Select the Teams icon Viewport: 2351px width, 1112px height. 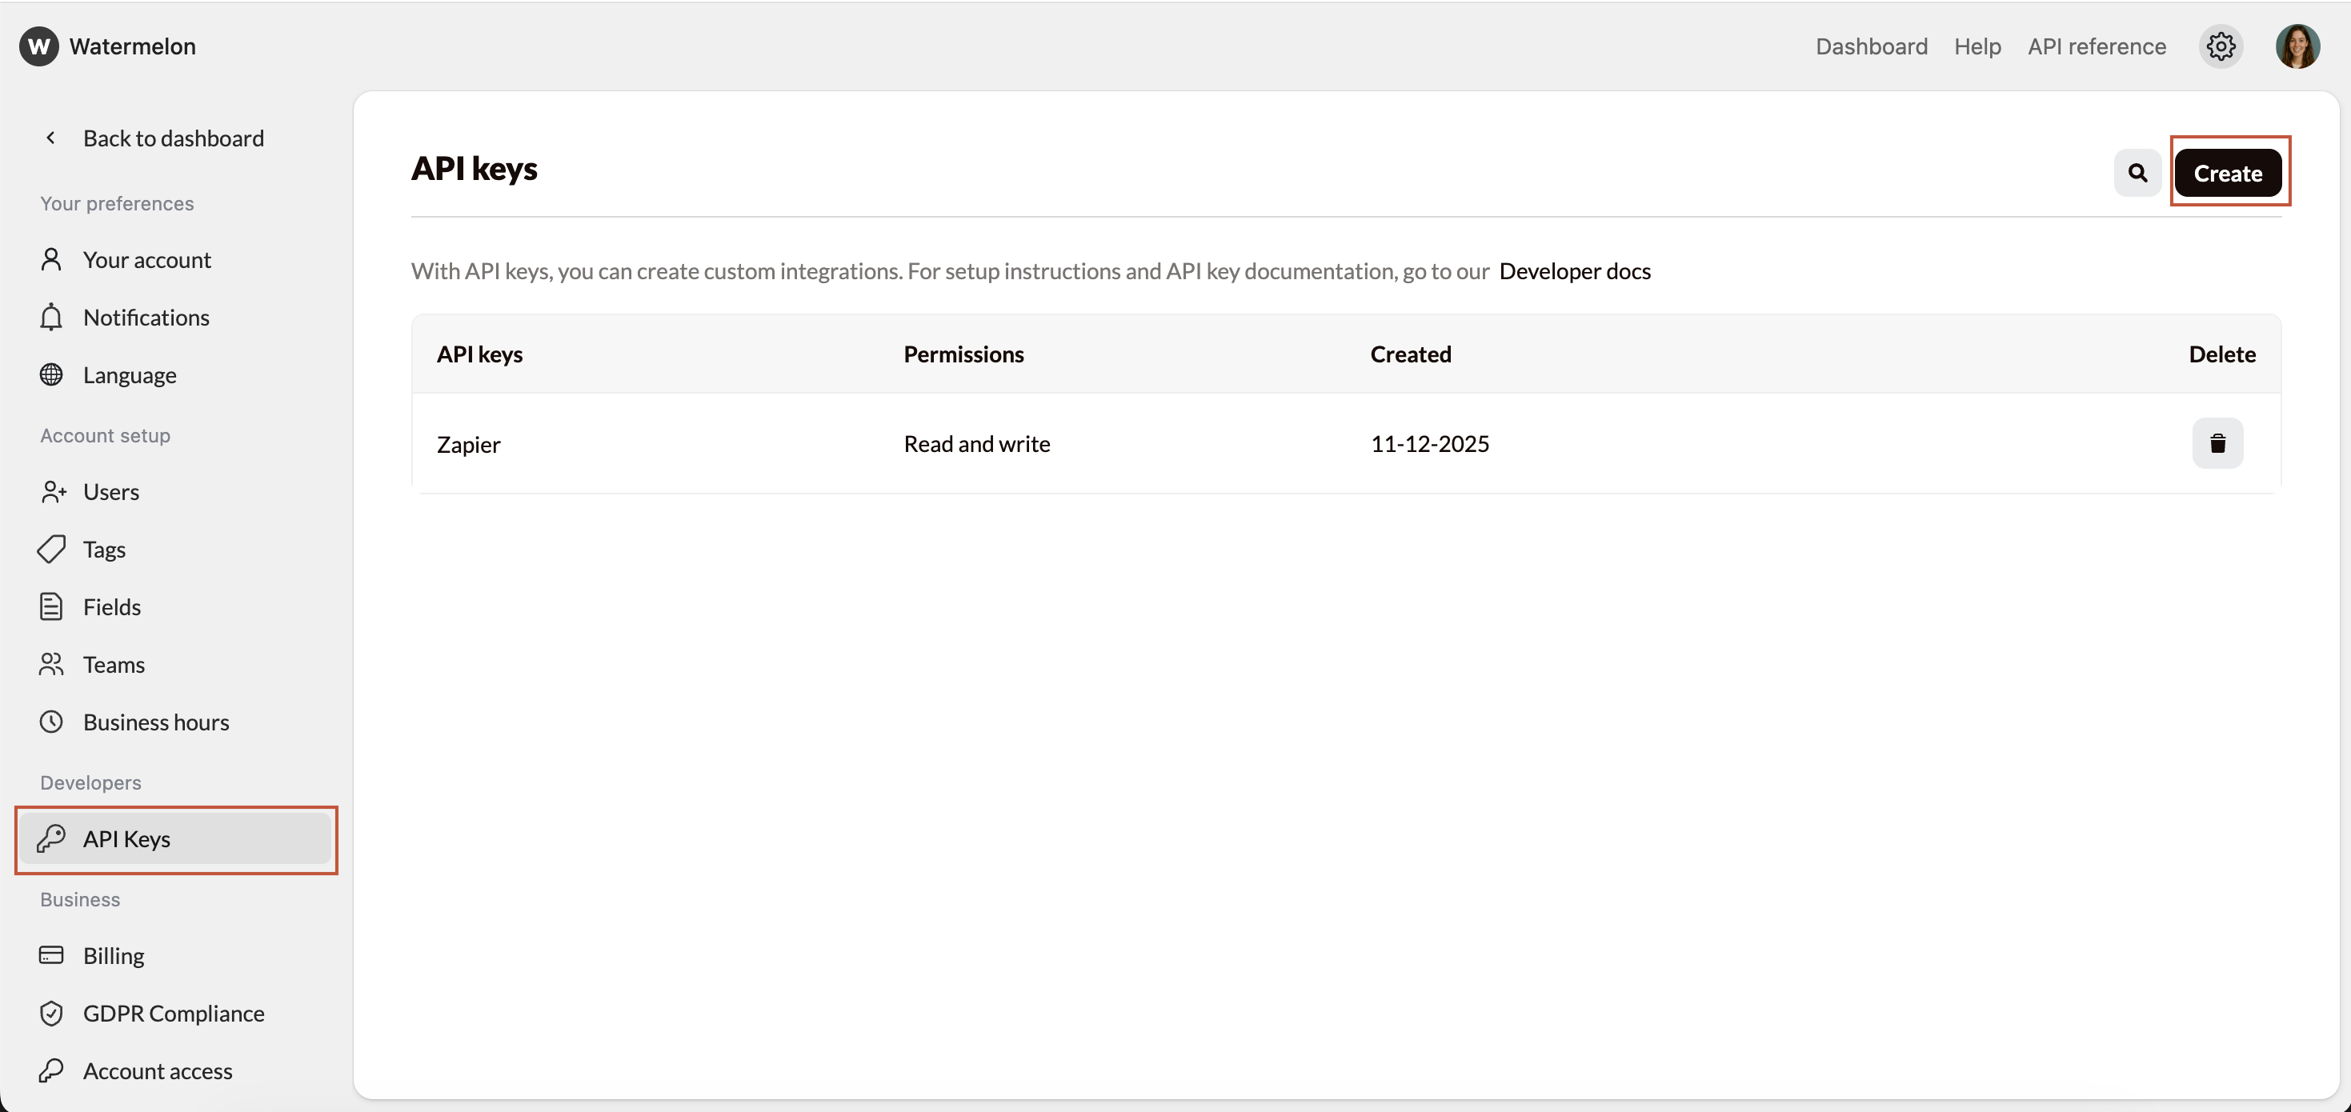coord(51,664)
